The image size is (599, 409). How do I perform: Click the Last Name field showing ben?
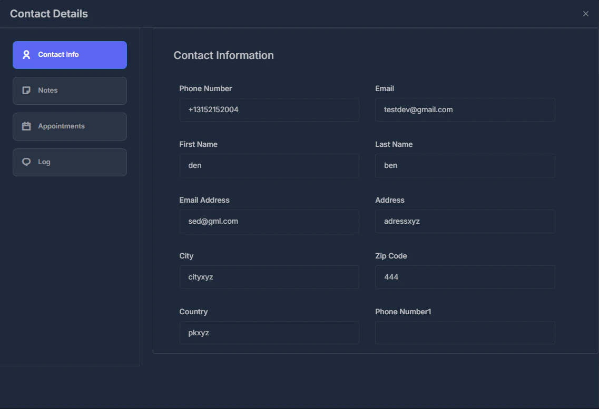pos(465,165)
